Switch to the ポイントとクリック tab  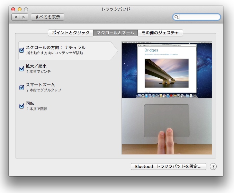click(70, 33)
